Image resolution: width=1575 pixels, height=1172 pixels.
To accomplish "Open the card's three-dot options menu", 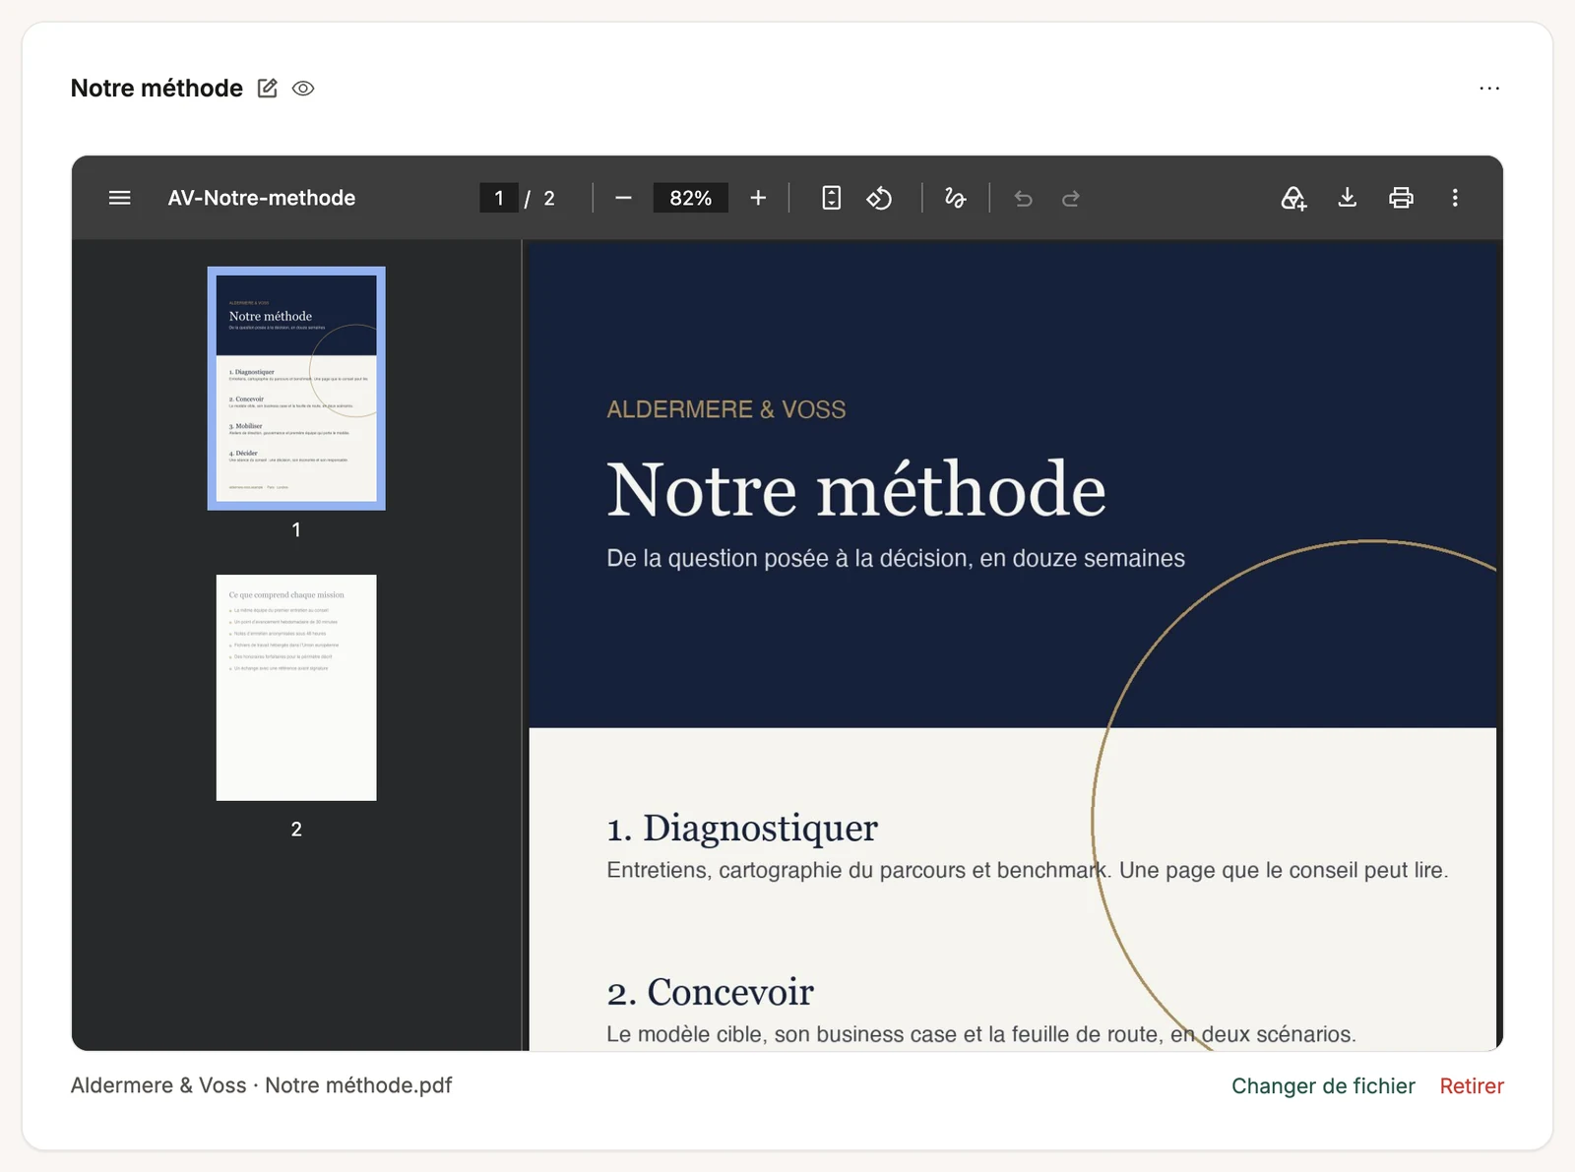I will [x=1489, y=89].
